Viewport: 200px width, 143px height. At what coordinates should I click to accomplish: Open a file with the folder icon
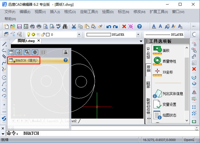[13, 26]
